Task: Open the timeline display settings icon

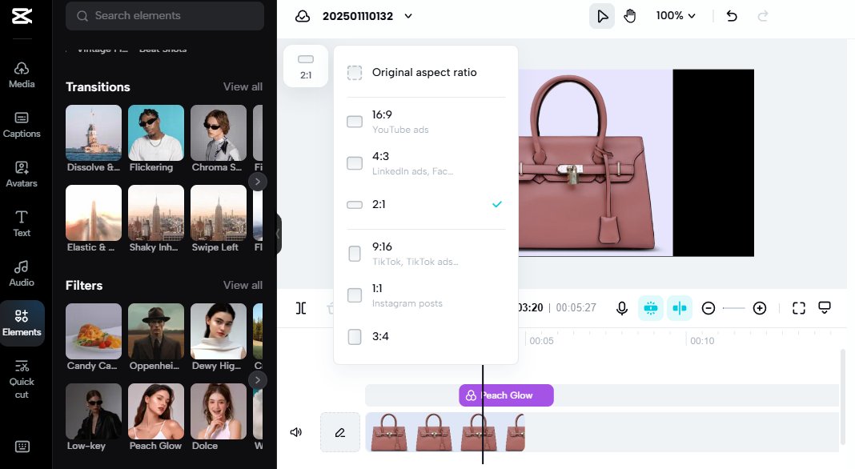Action: pos(825,307)
